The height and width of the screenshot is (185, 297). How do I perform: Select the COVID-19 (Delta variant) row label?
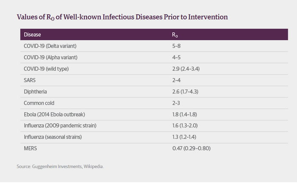(x=52, y=46)
